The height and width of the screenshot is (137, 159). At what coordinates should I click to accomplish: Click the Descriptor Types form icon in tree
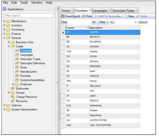pos(17,59)
